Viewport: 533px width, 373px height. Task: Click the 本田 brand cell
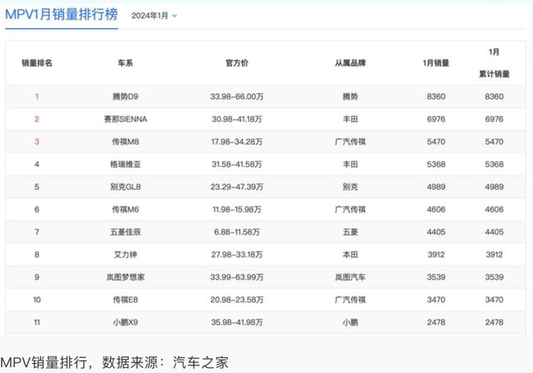[x=350, y=254]
